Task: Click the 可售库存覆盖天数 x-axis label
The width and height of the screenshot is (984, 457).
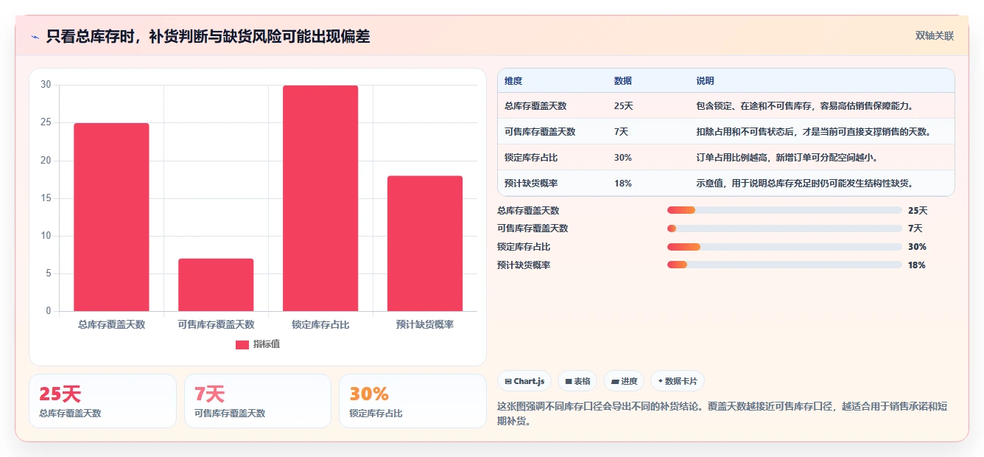Action: click(x=216, y=324)
